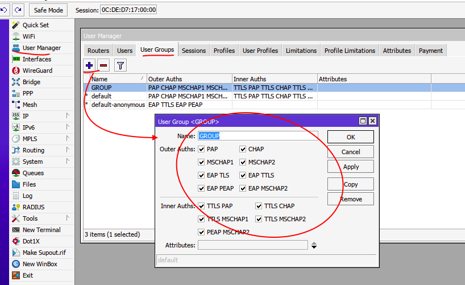Click the Apply button
The image size is (465, 285).
click(x=351, y=167)
